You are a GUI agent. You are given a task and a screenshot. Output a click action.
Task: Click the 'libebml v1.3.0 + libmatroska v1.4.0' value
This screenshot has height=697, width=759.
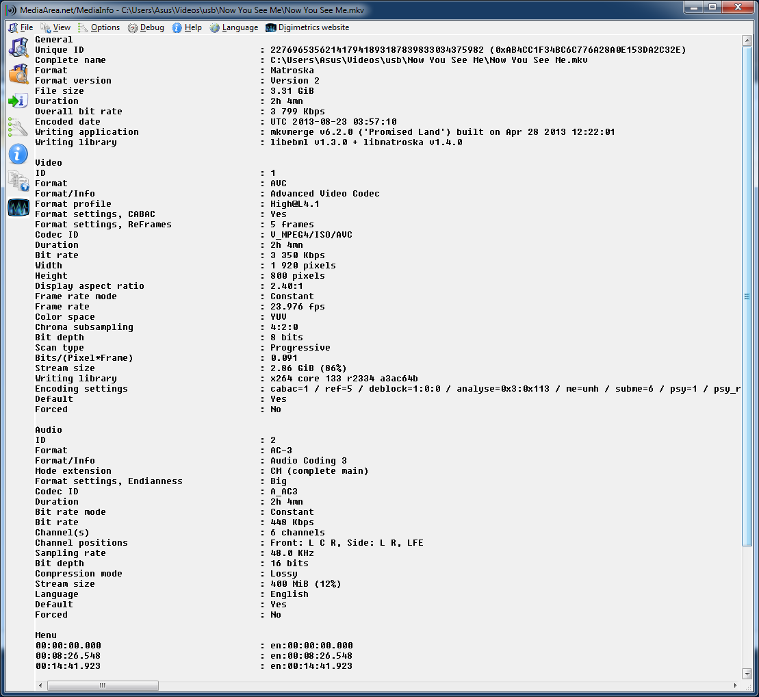(x=366, y=142)
